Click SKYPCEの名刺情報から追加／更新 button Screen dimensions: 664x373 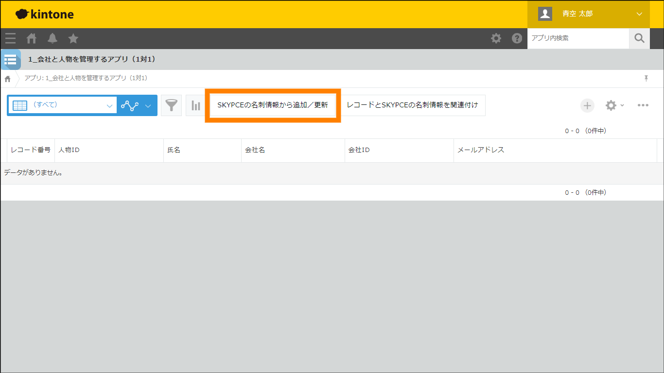click(x=273, y=105)
